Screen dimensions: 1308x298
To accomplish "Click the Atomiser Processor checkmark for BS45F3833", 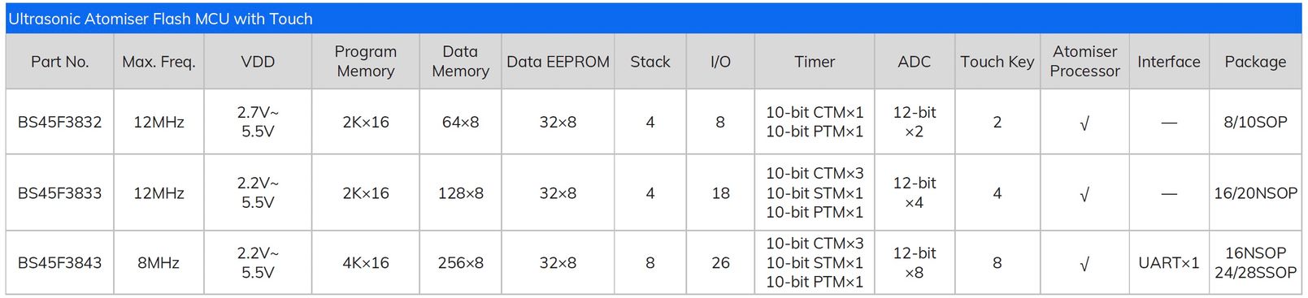I will coord(1084,195).
